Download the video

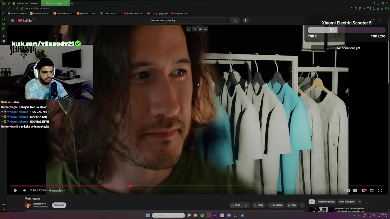point(275,205)
